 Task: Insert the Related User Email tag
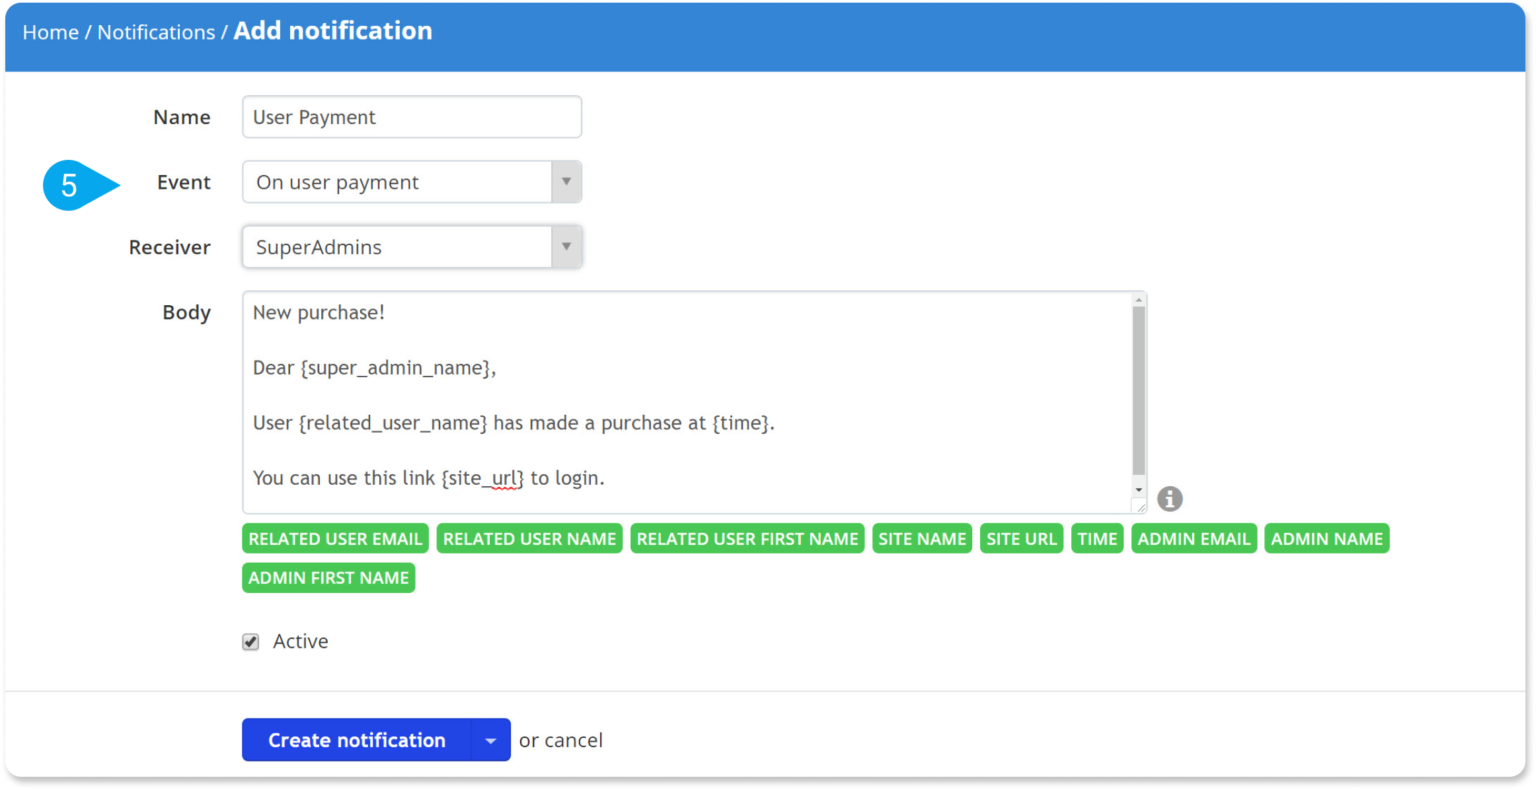coord(335,539)
